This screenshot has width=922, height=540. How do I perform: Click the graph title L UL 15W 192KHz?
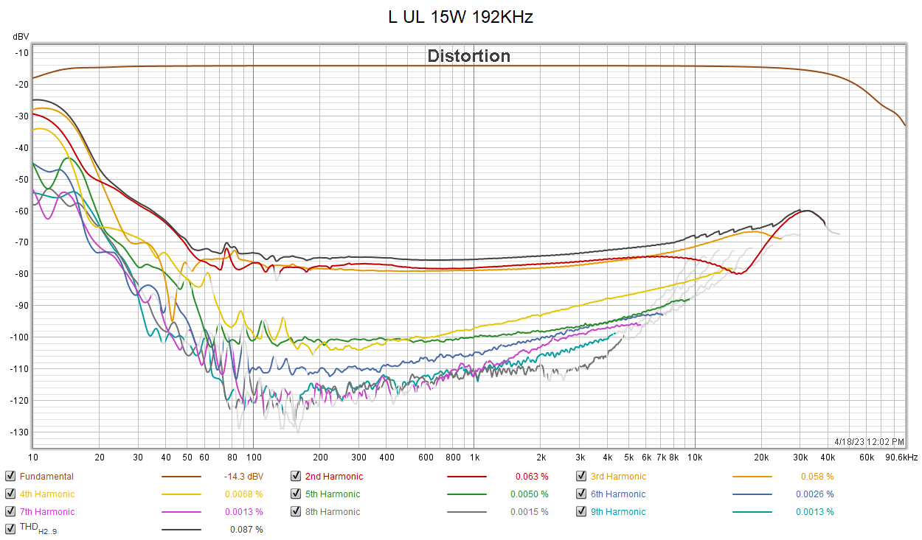tap(460, 18)
